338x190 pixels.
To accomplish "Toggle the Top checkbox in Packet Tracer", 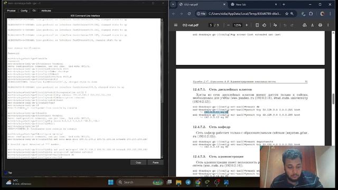I will (x=6, y=173).
